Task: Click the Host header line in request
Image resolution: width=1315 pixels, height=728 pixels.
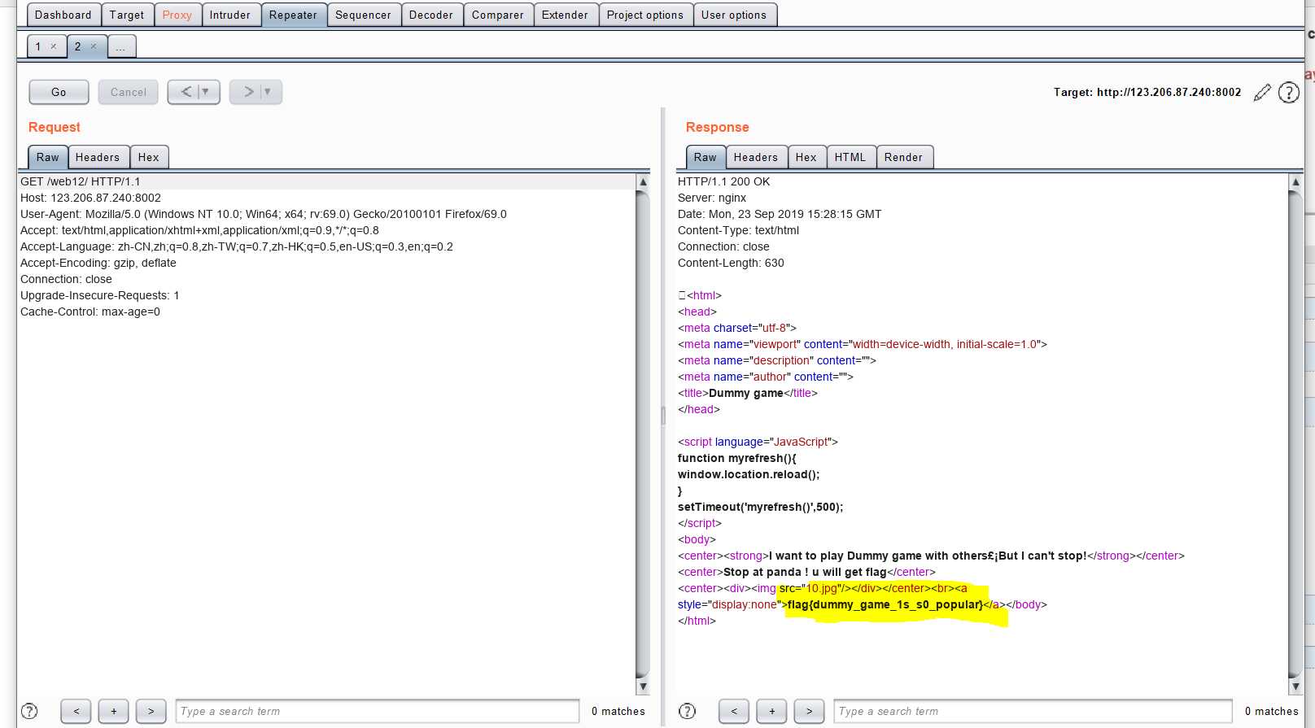Action: tap(91, 198)
